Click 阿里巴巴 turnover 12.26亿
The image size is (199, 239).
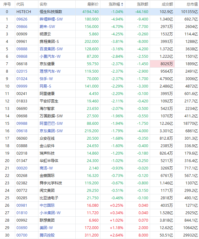[166, 124]
